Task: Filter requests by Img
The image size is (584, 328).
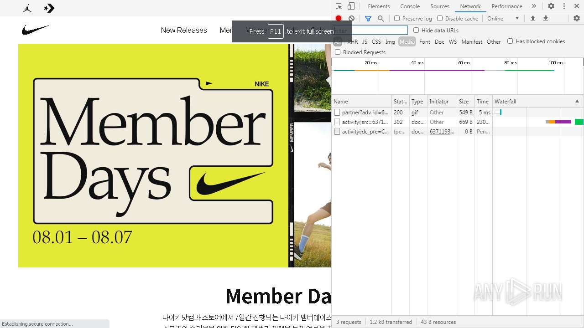Action: click(x=390, y=41)
